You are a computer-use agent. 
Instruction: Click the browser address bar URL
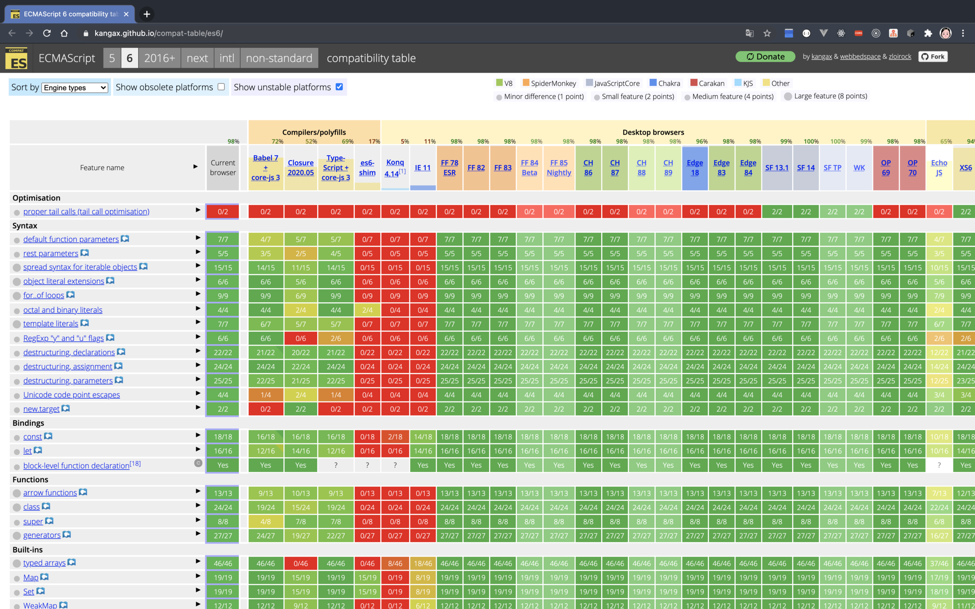158,33
